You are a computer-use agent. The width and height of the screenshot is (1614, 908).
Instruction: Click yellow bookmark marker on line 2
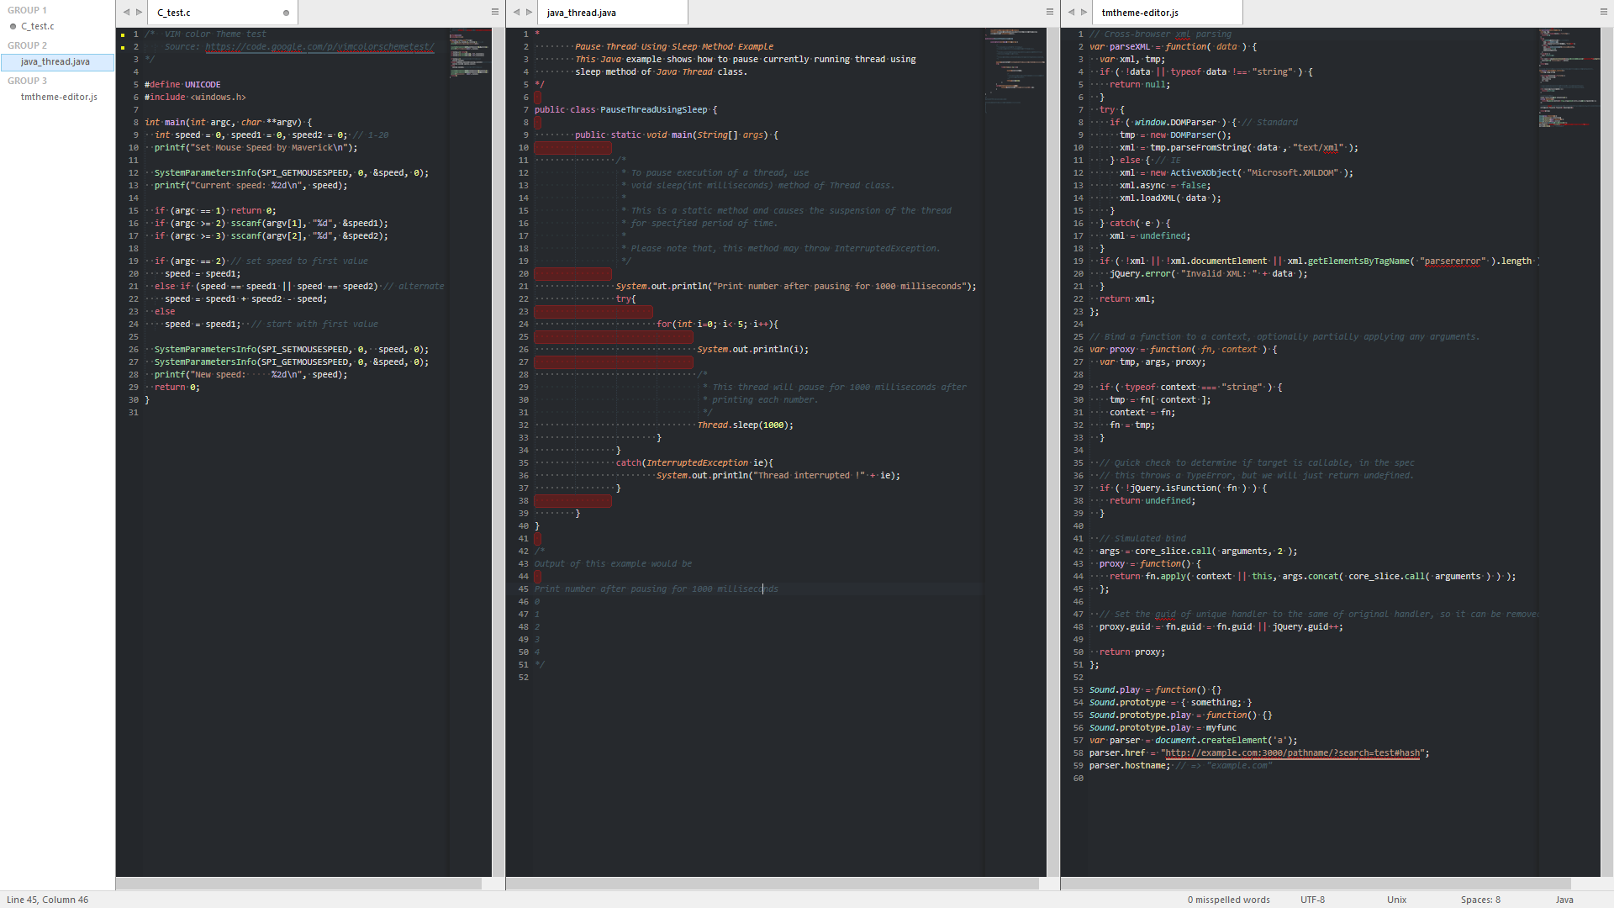point(123,47)
